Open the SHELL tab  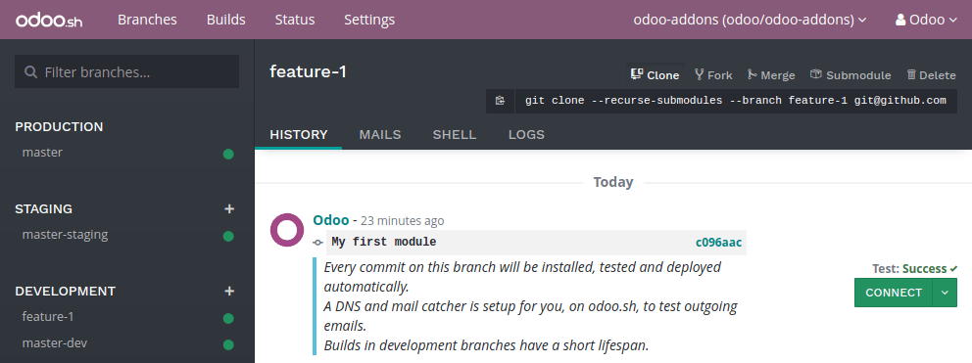tap(455, 134)
